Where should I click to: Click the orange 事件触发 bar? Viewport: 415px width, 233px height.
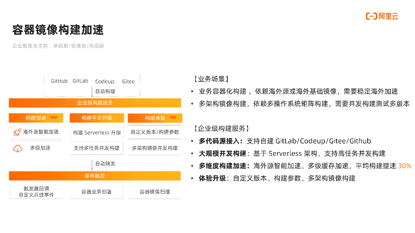(x=95, y=176)
